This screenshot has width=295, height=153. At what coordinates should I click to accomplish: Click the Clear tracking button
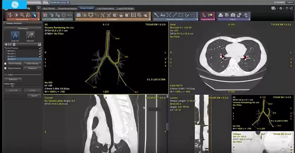(32, 63)
